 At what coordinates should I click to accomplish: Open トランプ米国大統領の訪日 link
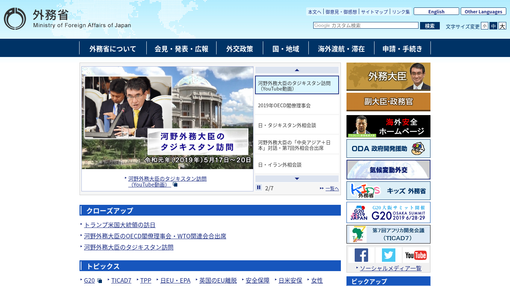point(119,225)
